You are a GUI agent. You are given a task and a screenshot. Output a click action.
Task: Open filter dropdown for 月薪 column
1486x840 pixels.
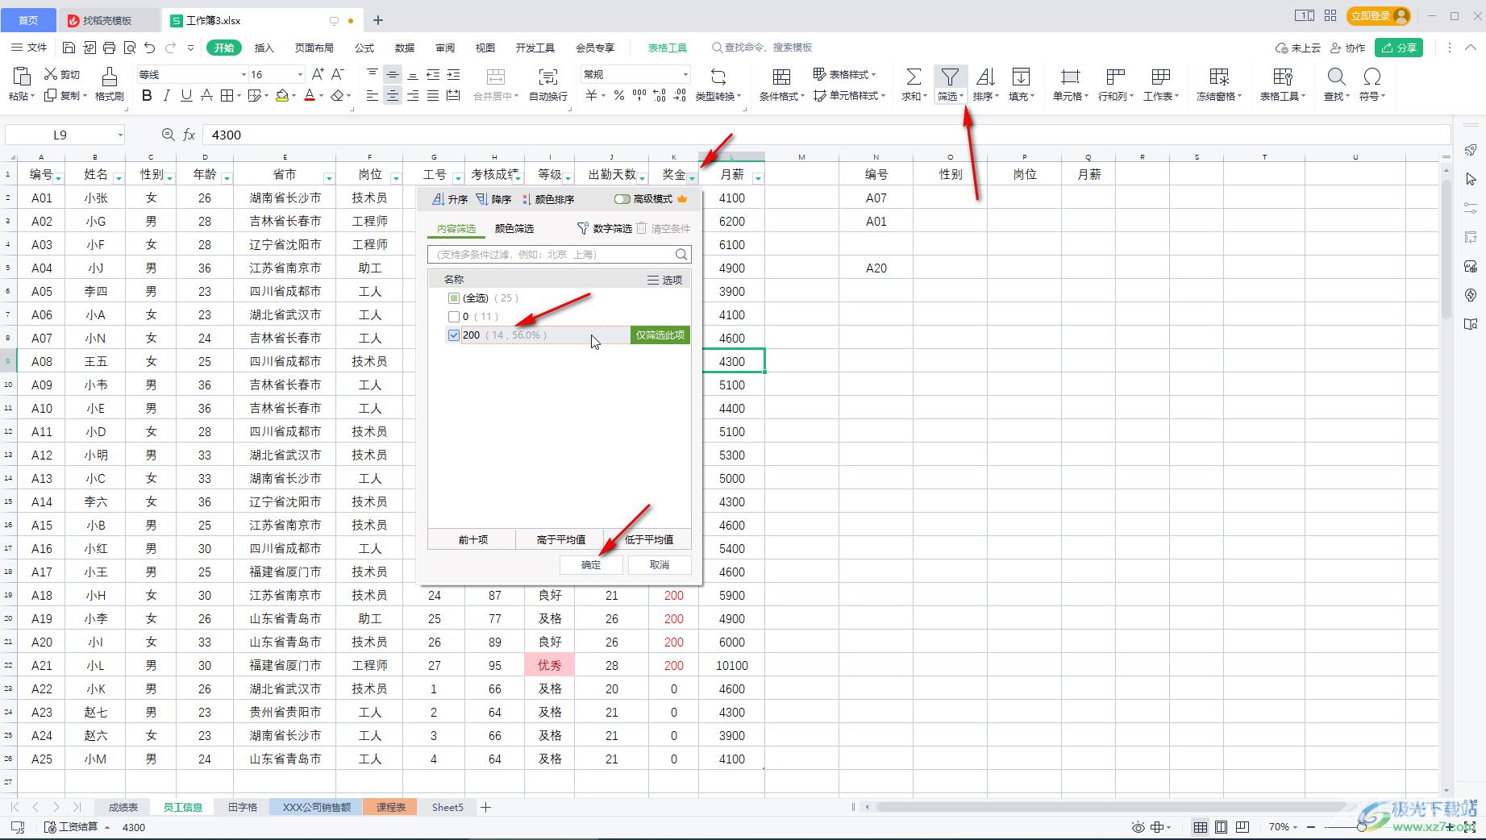coord(758,178)
